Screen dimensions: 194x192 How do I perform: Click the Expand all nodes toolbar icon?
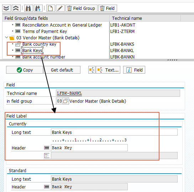point(6,8)
